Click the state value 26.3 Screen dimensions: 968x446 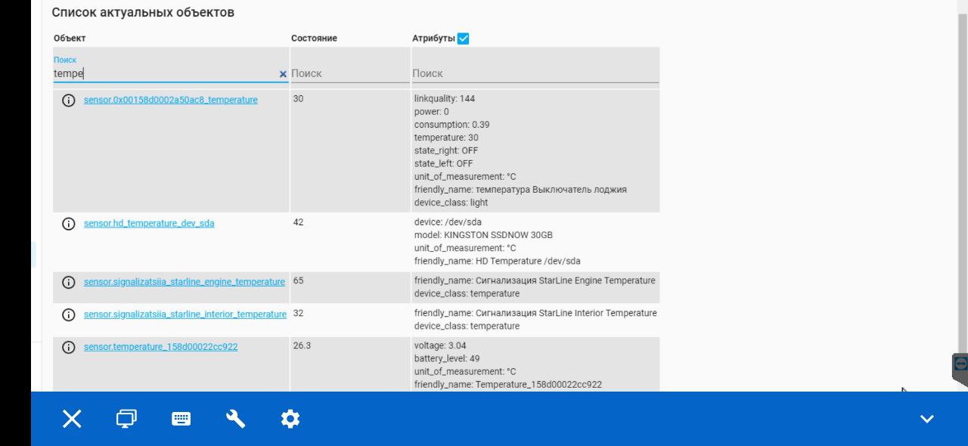302,345
